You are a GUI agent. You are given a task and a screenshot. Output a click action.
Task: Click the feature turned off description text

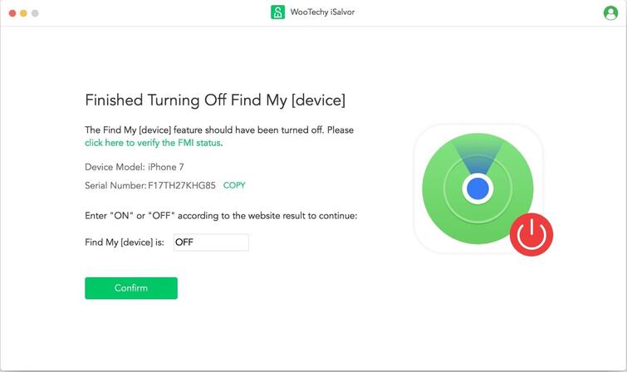pyautogui.click(x=219, y=130)
